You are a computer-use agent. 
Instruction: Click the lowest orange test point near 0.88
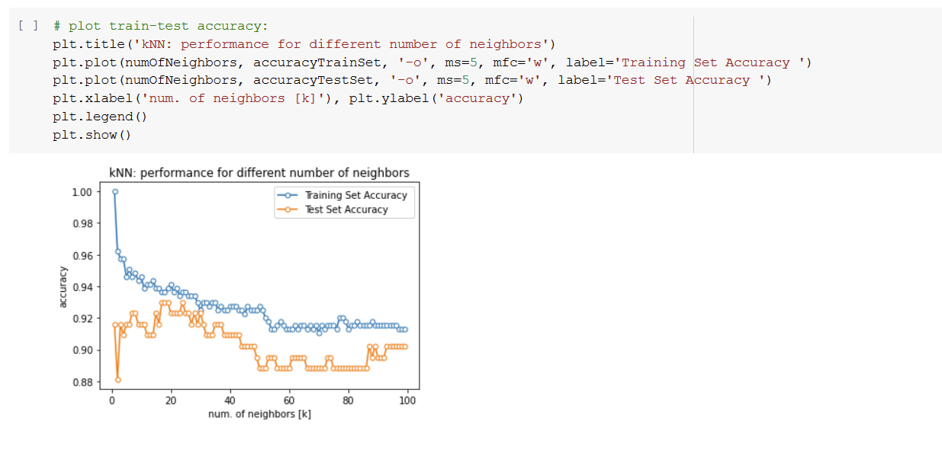(x=118, y=379)
